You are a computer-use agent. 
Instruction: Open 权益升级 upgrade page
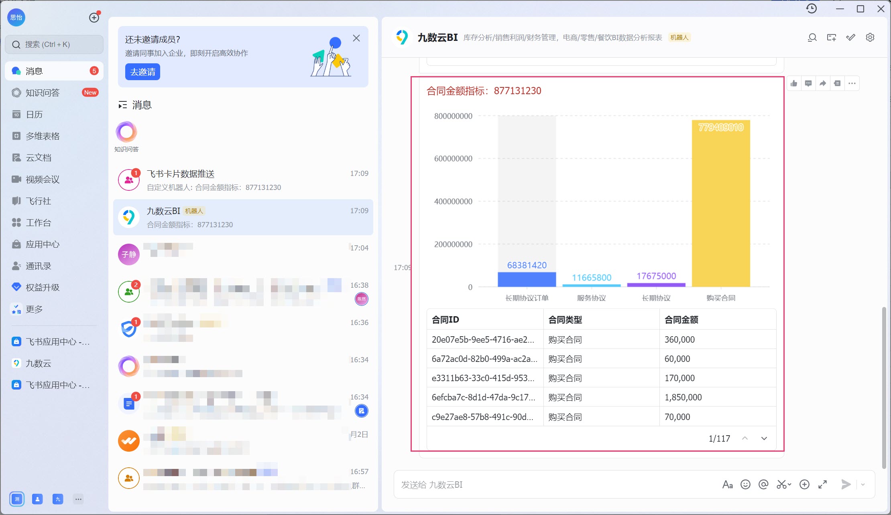point(54,287)
